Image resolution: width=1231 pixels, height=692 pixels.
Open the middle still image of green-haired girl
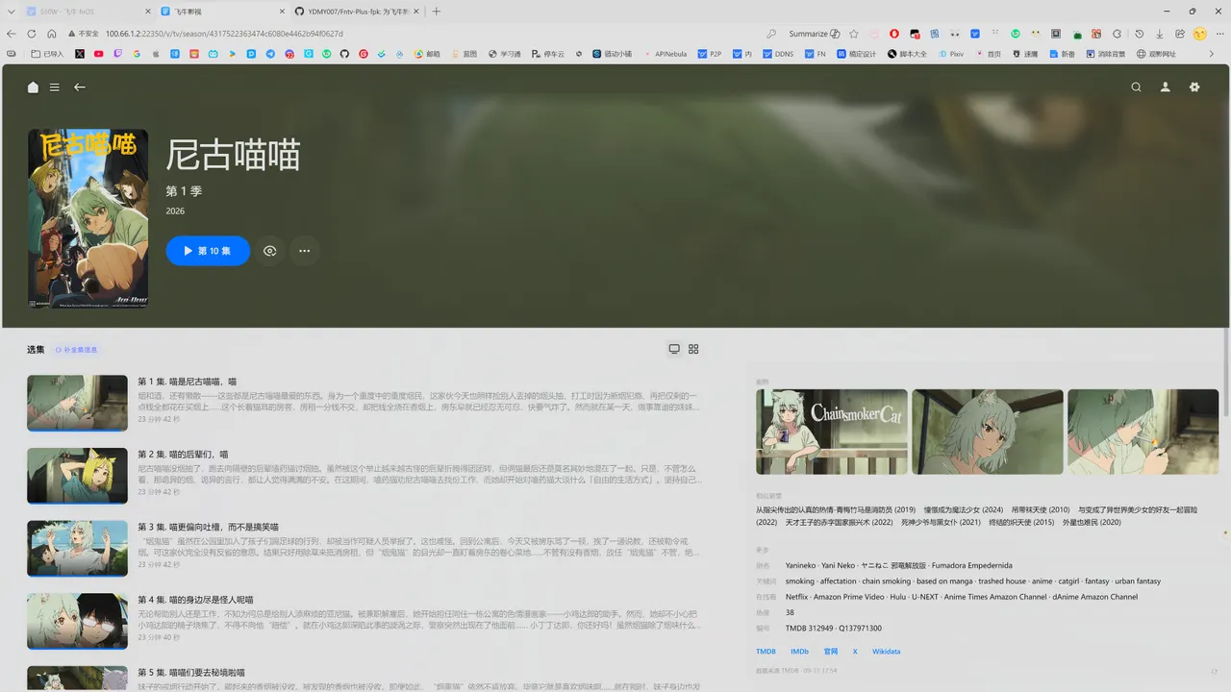(988, 432)
